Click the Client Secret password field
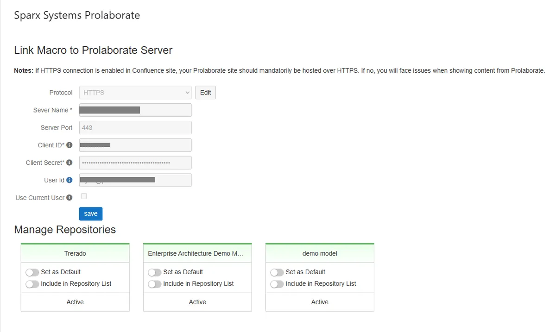The image size is (556, 332). [135, 163]
